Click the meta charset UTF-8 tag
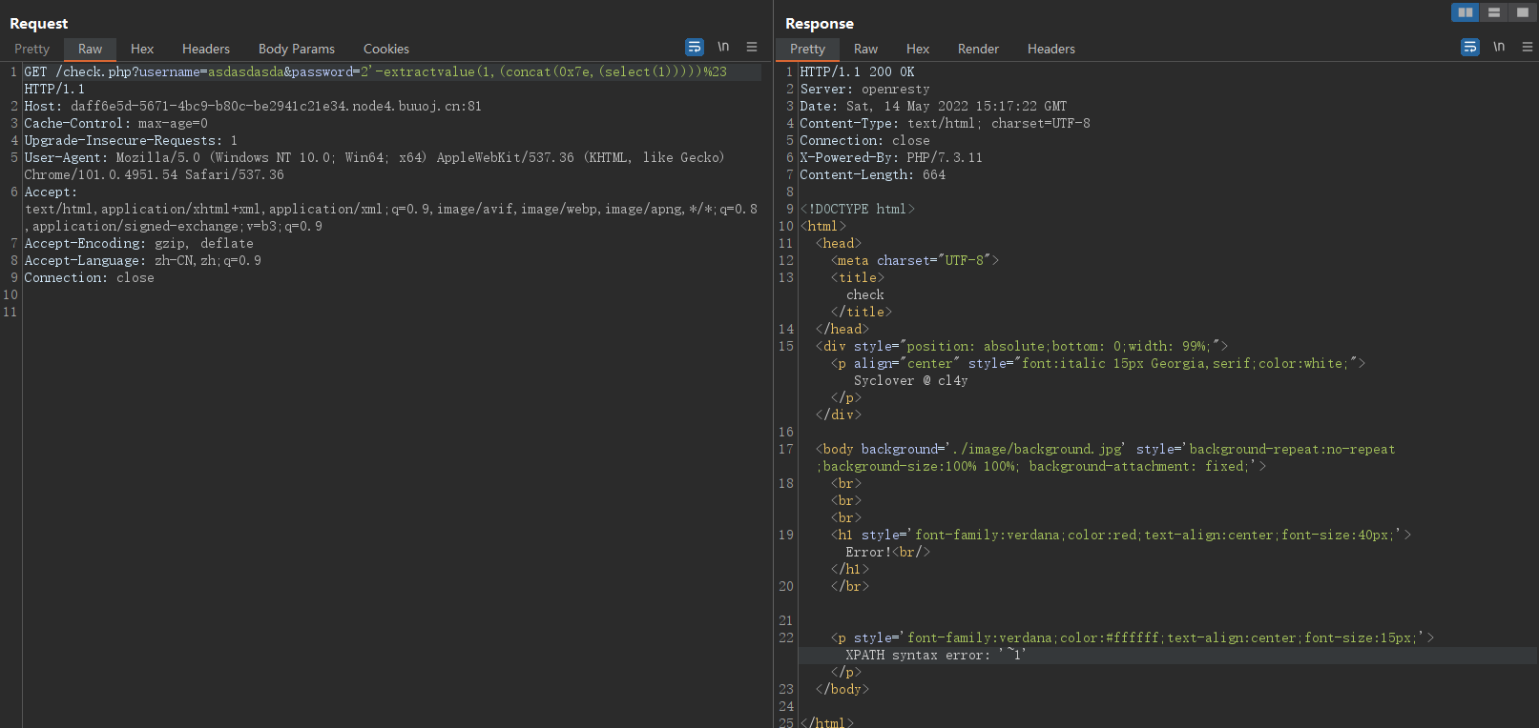Viewport: 1539px width, 728px height. 915,260
